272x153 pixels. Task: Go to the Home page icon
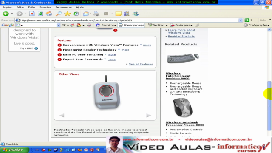click(x=49, y=14)
